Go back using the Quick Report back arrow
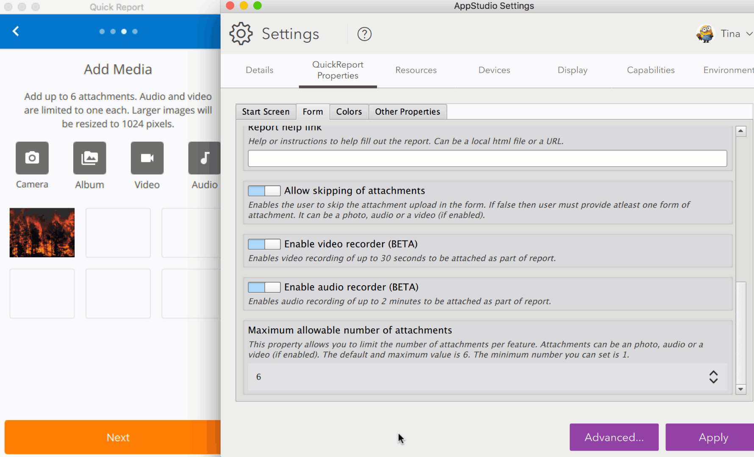 click(x=16, y=31)
